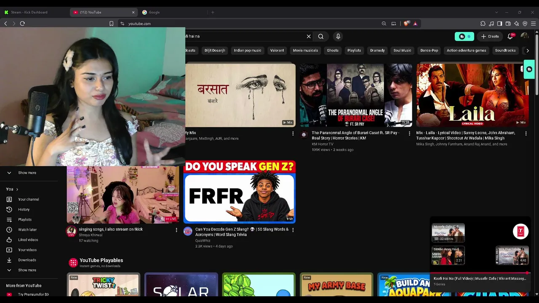Select the Diljit Dosanjh filter chip
Viewport: 539px width, 303px height.
215,50
